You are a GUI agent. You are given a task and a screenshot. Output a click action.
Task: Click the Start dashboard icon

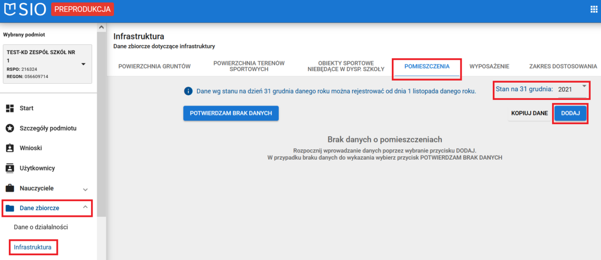(x=10, y=108)
